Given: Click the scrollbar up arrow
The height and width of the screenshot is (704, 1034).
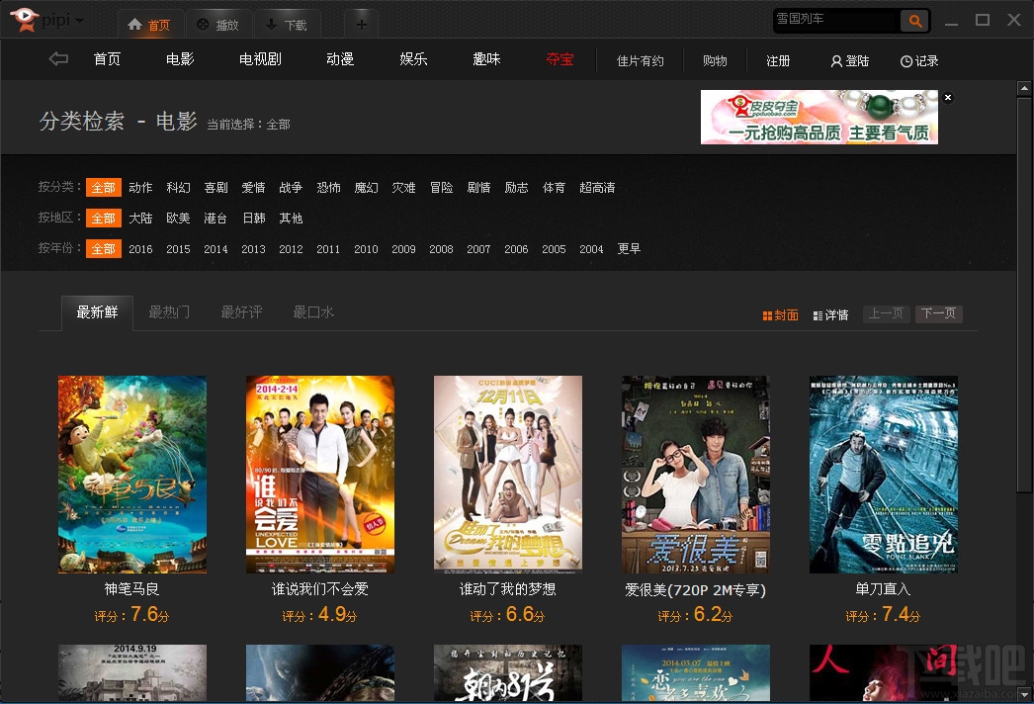Looking at the screenshot, I should 1024,88.
